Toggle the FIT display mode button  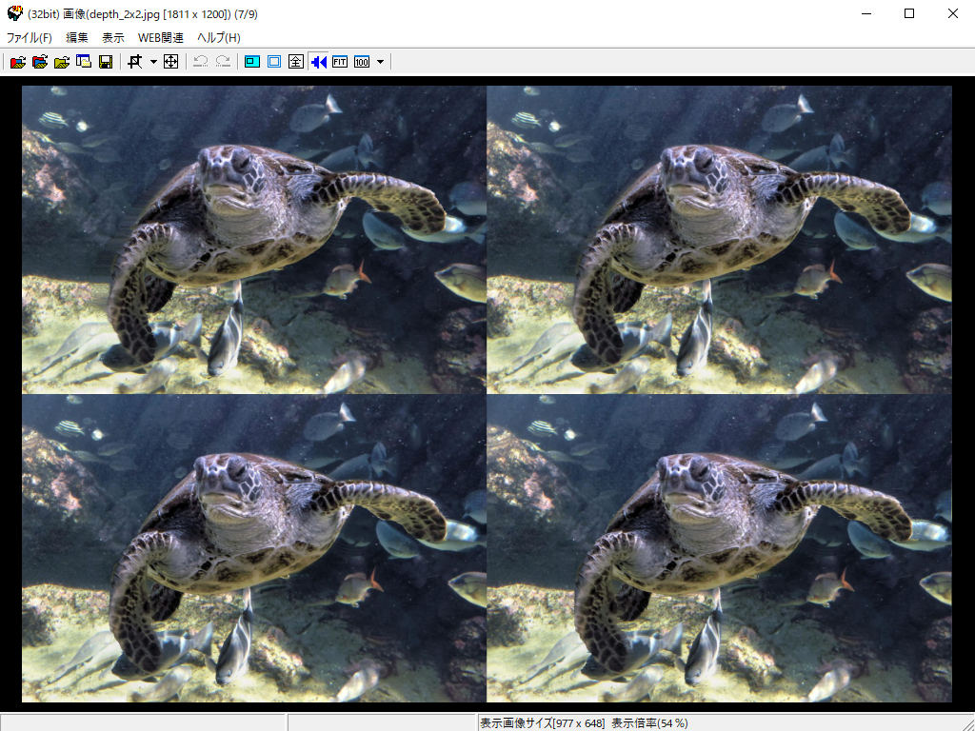(340, 62)
